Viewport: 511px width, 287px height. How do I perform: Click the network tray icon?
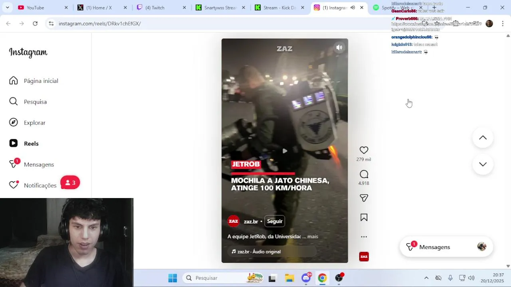pos(462,278)
